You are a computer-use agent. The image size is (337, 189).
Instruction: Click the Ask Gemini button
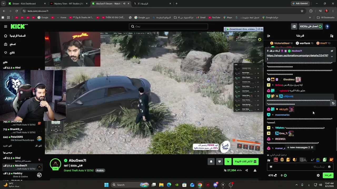[x=300, y=4]
